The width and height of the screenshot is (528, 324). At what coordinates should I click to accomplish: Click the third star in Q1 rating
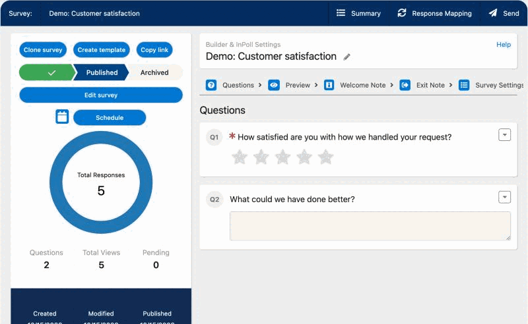(x=282, y=157)
